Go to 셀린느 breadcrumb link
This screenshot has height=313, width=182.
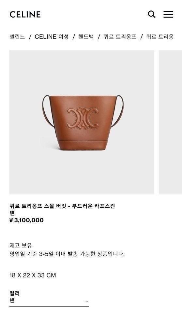[x=17, y=37]
